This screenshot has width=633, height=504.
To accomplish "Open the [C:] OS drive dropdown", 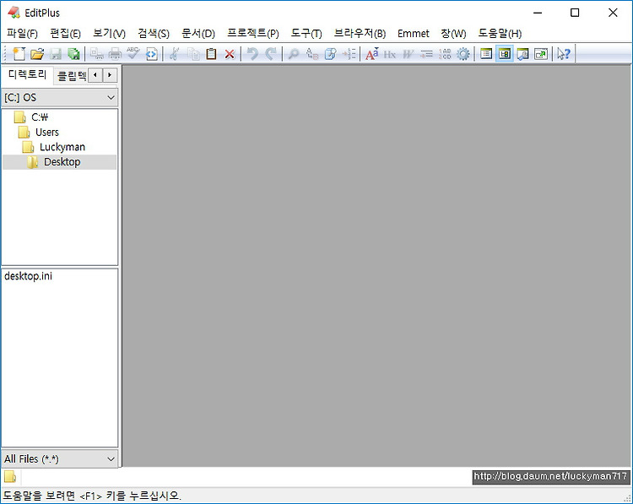I will pyautogui.click(x=60, y=98).
